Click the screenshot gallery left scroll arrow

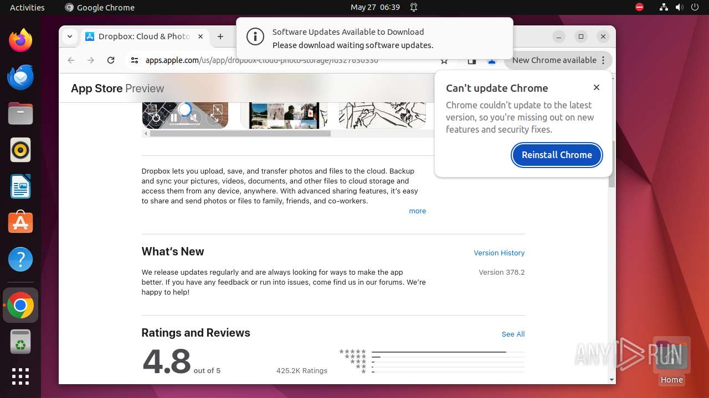pos(146,133)
